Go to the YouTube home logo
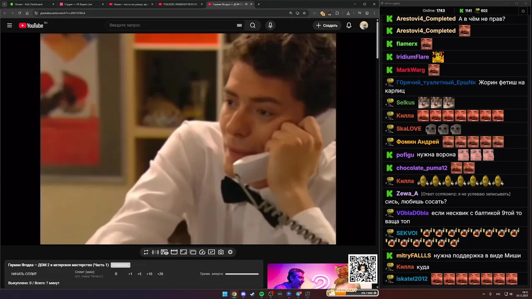This screenshot has width=532, height=299. (x=31, y=25)
